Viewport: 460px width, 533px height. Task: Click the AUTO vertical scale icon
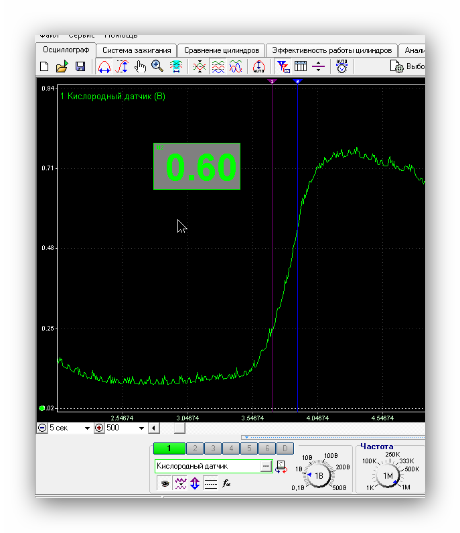(258, 66)
